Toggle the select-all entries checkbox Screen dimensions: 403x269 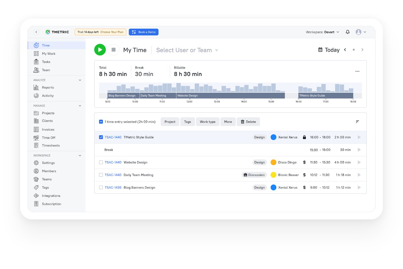pos(101,122)
